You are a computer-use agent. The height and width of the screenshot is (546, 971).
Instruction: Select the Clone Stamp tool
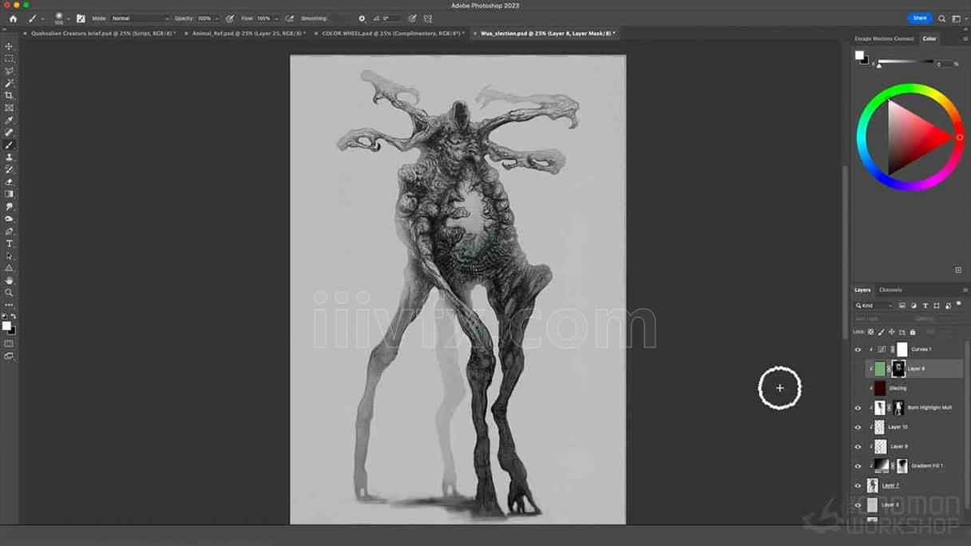pyautogui.click(x=10, y=157)
